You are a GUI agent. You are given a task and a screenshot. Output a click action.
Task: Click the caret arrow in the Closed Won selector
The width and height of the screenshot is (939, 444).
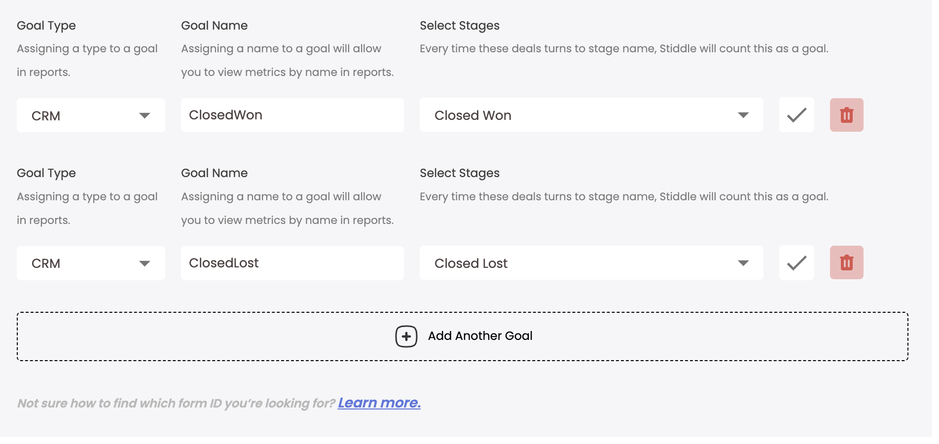pos(743,115)
